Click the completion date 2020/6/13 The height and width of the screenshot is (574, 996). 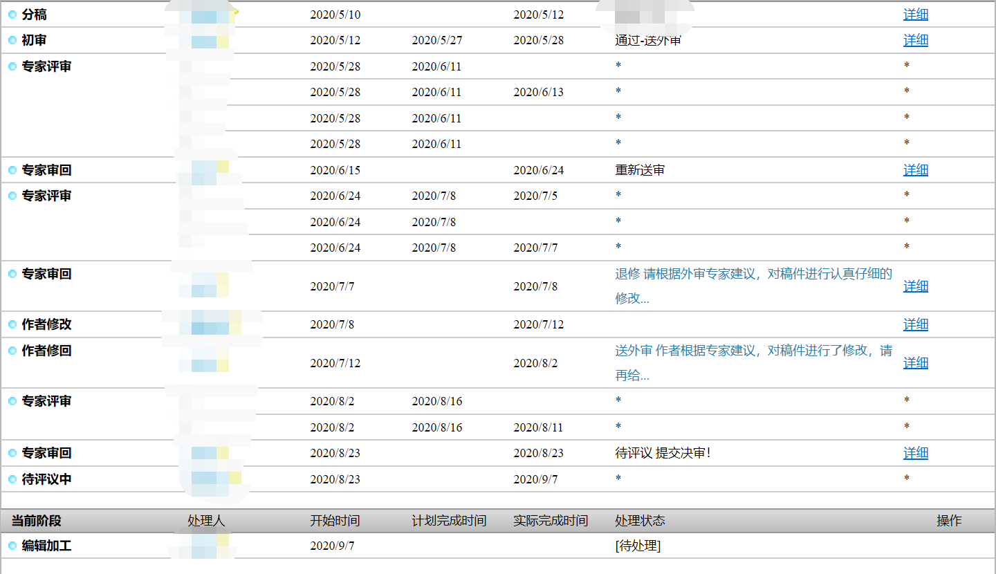click(539, 92)
